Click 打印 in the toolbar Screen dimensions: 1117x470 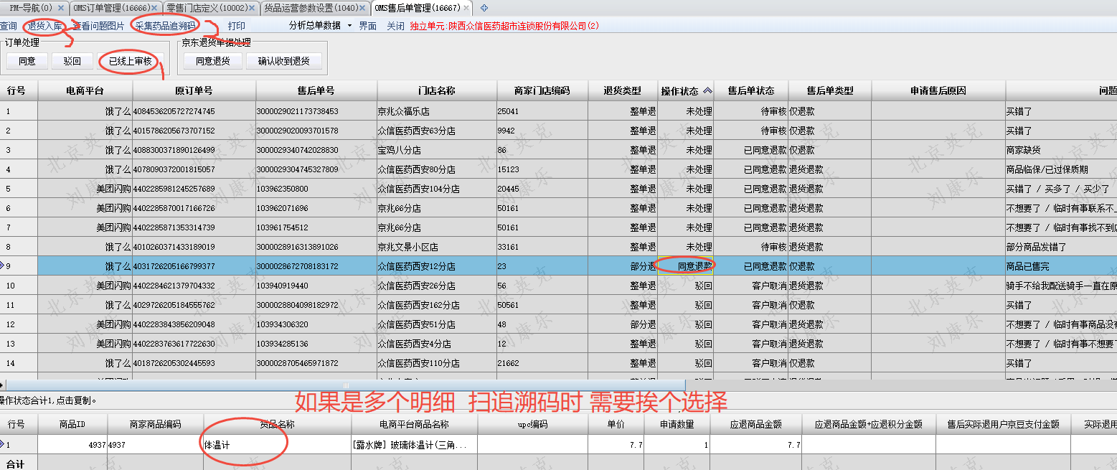[236, 26]
